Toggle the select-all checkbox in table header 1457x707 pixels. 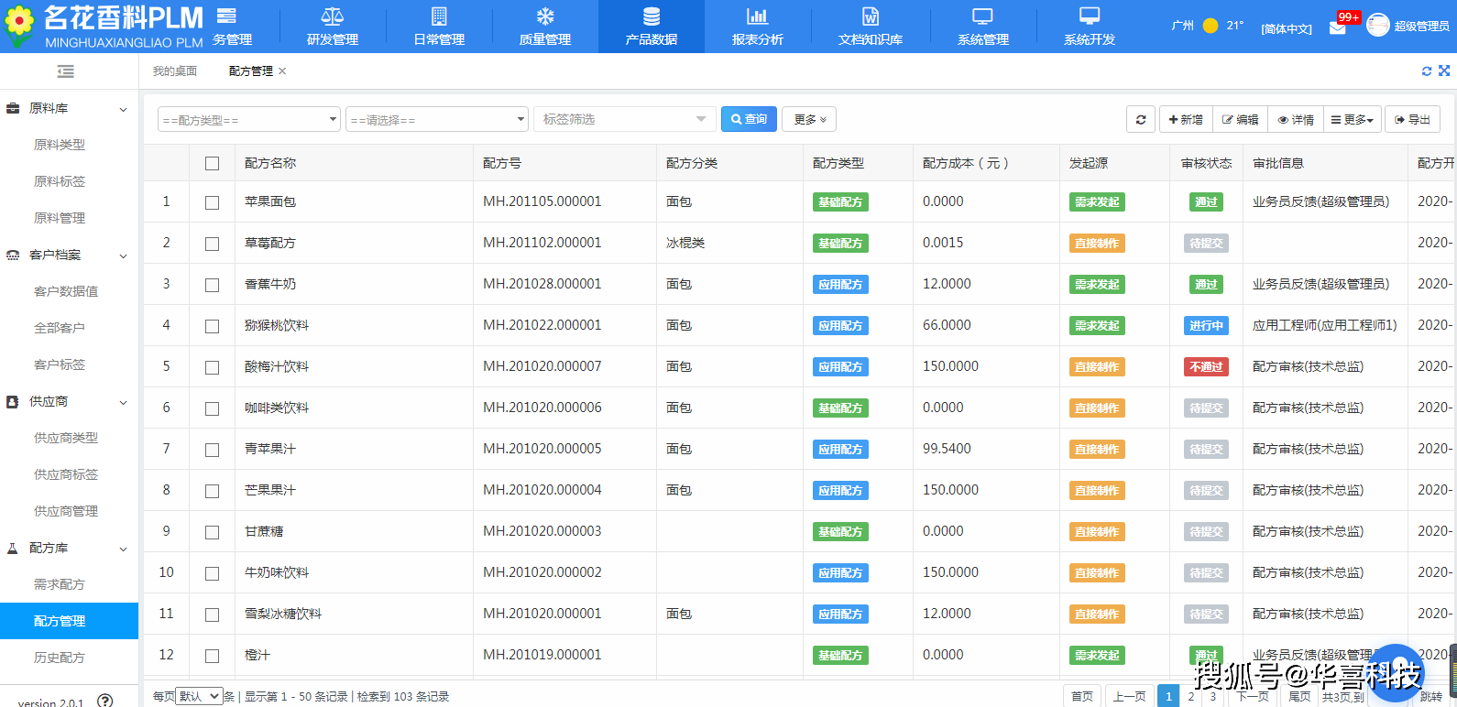coord(213,163)
